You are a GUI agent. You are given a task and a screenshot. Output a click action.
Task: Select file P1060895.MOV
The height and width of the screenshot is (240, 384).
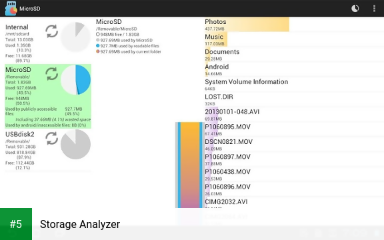(294, 129)
